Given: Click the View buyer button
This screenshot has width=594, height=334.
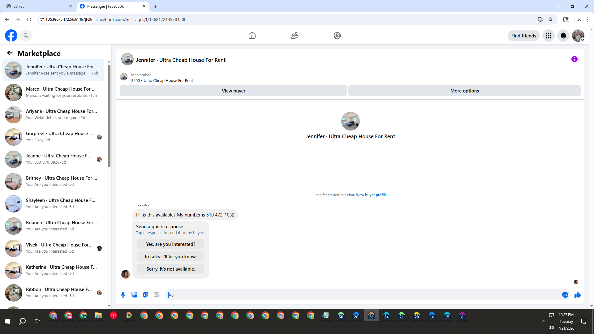Looking at the screenshot, I should (234, 91).
